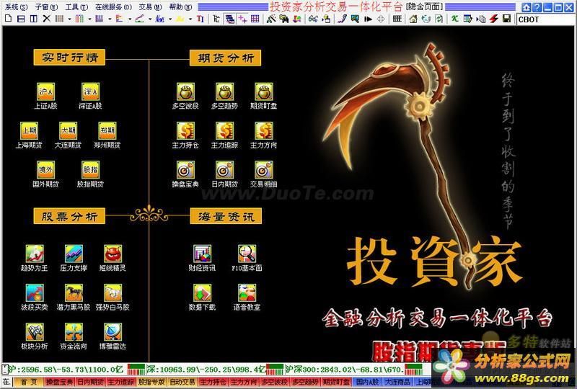Click the 海量资讯 section header button
Image resolution: width=577 pixels, height=389 pixels.
click(226, 216)
